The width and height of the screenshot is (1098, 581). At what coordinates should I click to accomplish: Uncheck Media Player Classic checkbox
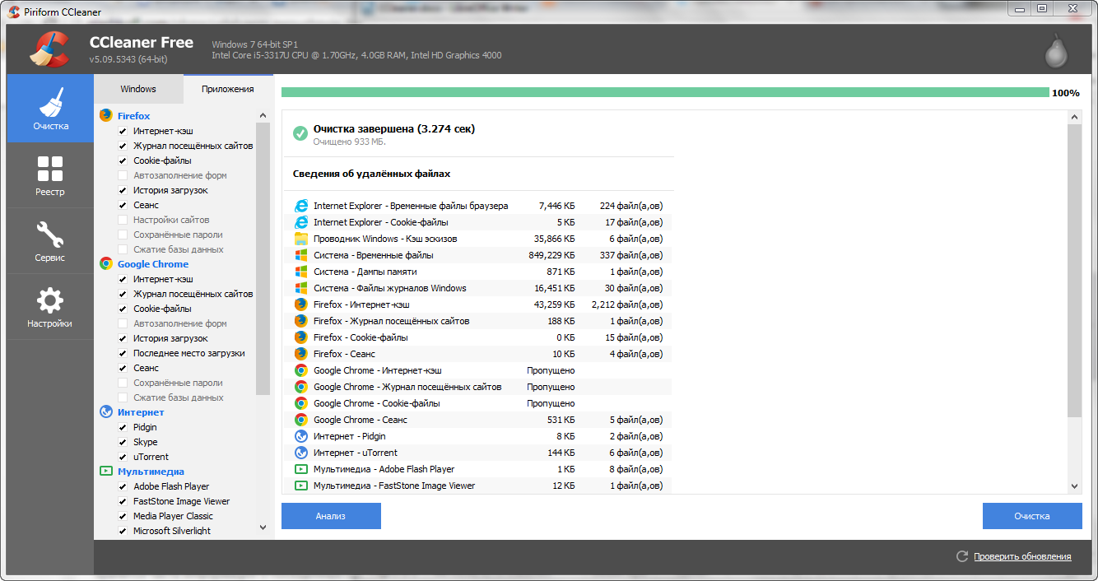point(123,516)
